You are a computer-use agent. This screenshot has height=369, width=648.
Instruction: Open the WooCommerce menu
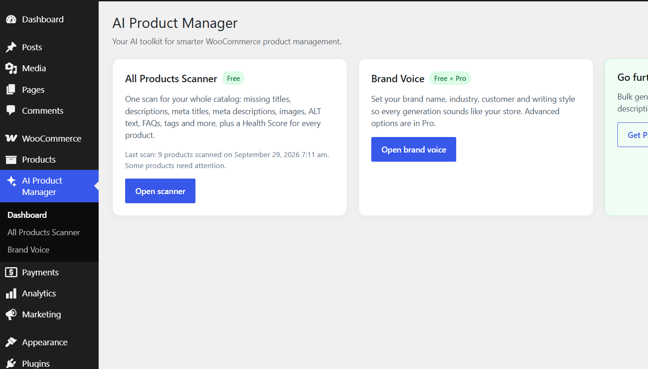click(49, 139)
